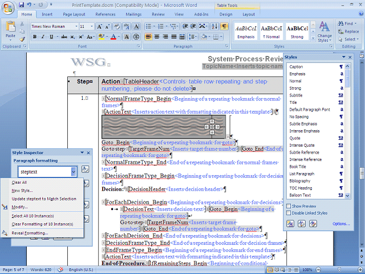Click the Change Styles icon
This screenshot has height=274, width=365.
click(x=325, y=27)
